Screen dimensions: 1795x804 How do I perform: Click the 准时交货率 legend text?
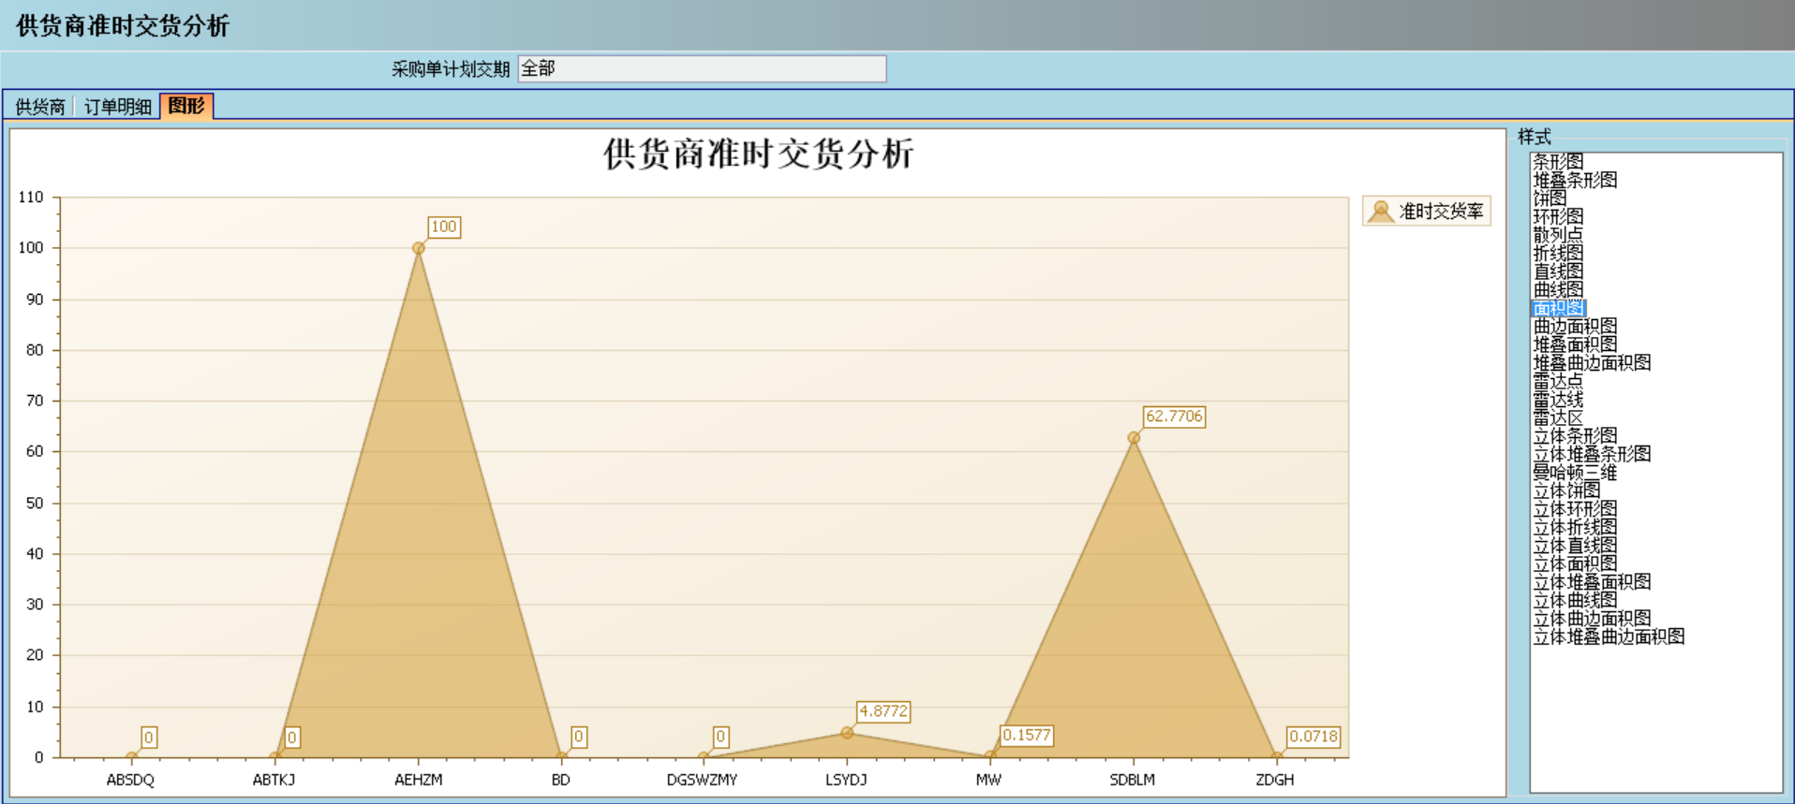click(x=1441, y=212)
